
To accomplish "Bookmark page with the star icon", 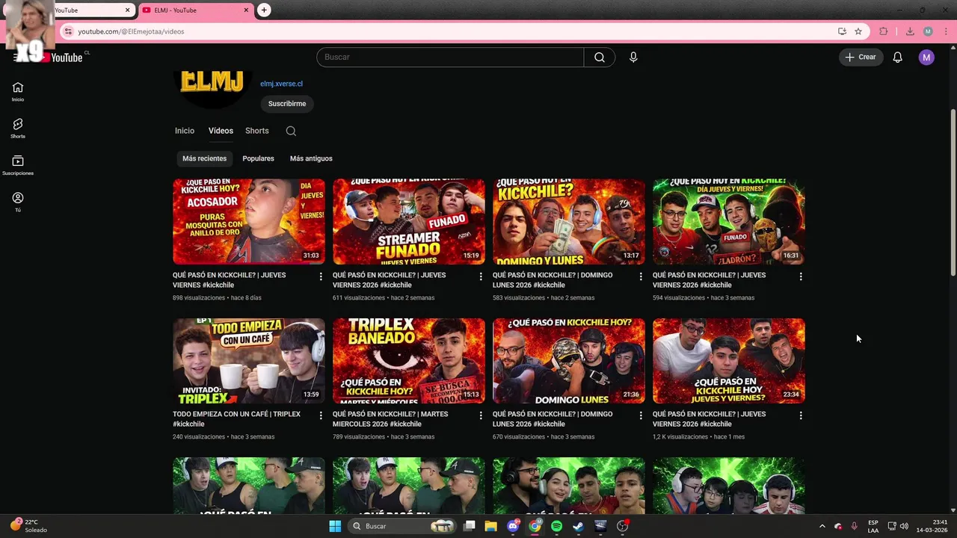I will pyautogui.click(x=858, y=31).
